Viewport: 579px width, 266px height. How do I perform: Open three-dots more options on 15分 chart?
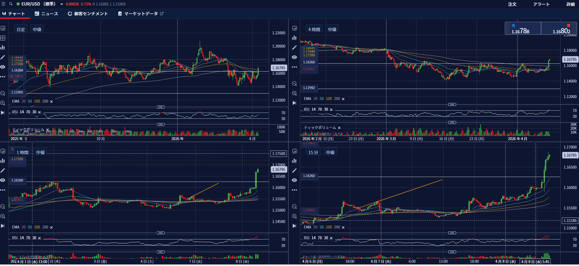[294, 190]
